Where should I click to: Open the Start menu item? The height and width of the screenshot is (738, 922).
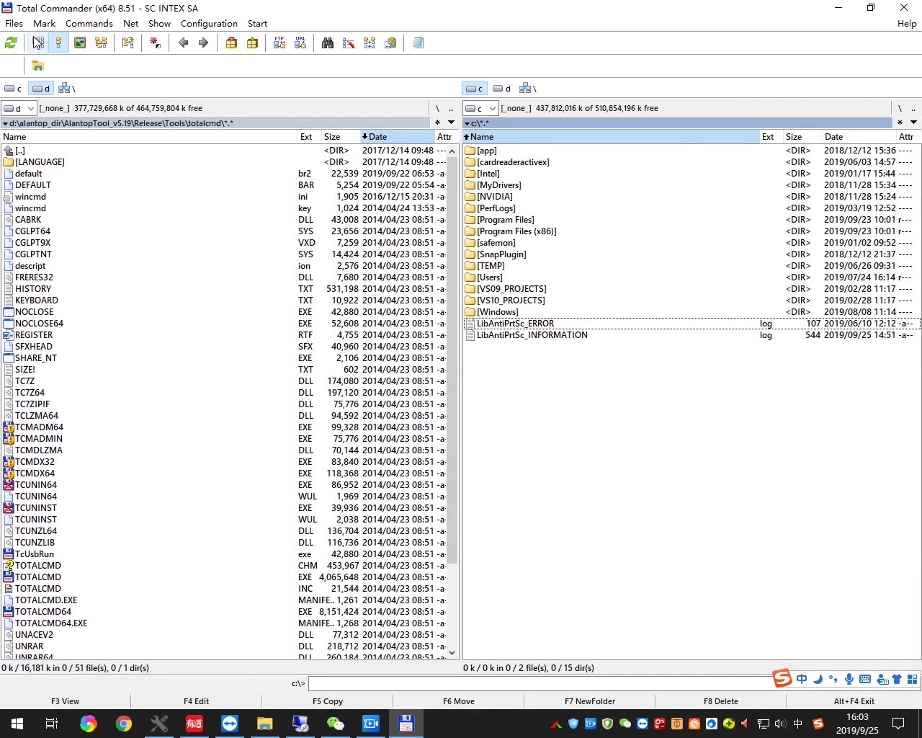(257, 23)
